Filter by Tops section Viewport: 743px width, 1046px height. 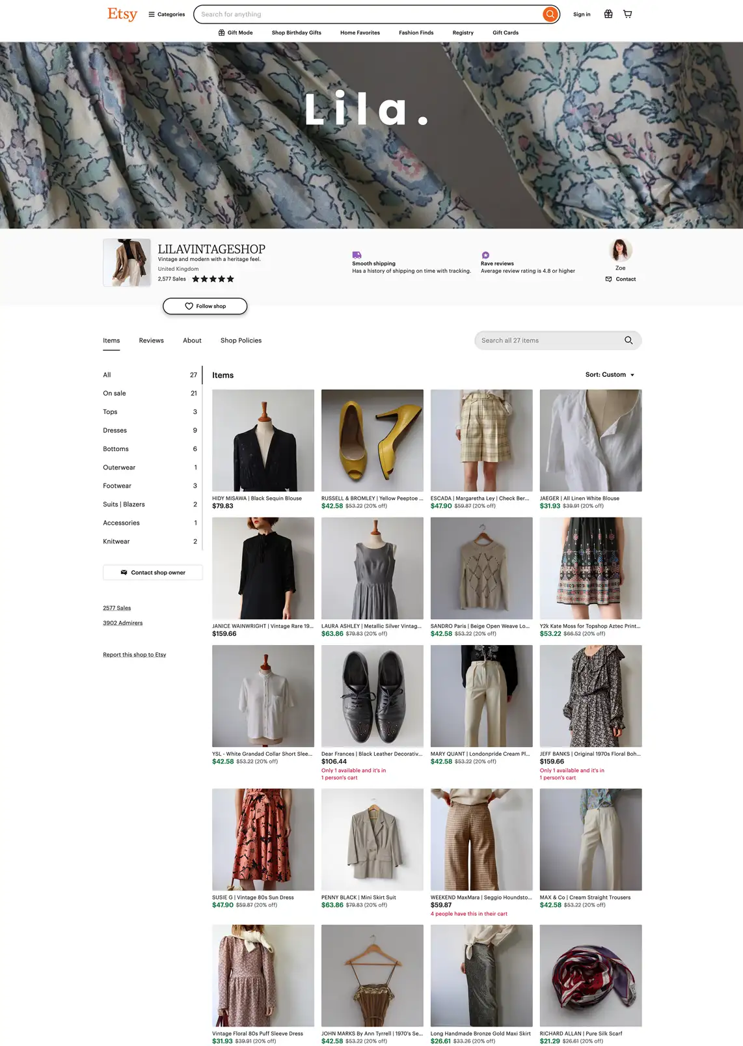tap(150, 412)
